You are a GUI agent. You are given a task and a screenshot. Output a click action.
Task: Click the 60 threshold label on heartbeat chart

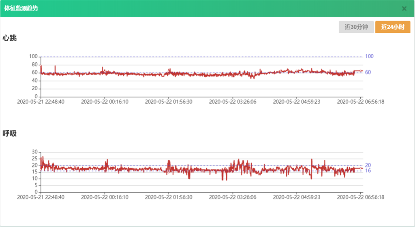(x=368, y=72)
